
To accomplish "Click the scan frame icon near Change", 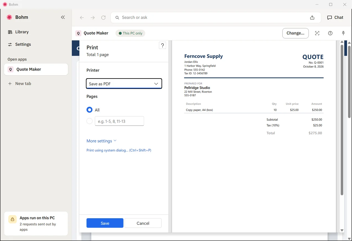I will coord(317,33).
